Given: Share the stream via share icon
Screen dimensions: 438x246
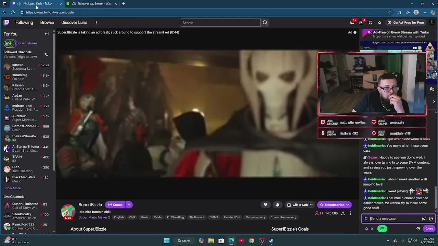Looking at the screenshot, I should coord(343,213).
